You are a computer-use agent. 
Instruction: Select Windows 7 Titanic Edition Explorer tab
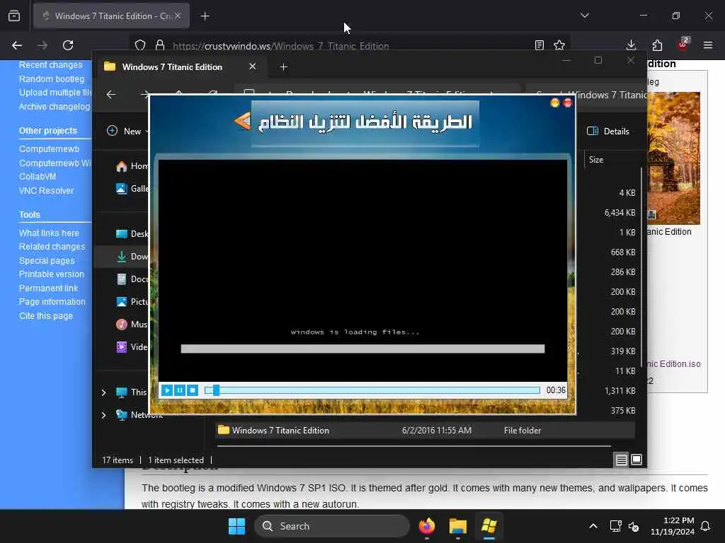coord(172,67)
